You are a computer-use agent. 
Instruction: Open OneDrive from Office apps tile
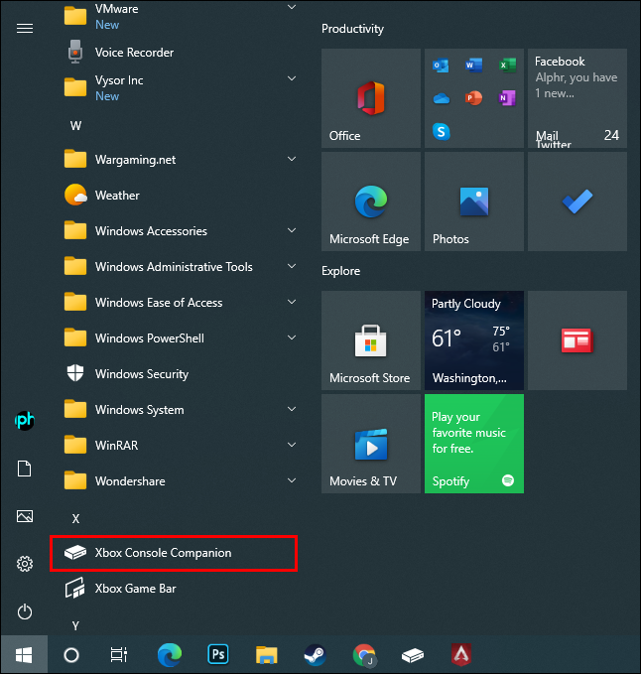[x=441, y=98]
